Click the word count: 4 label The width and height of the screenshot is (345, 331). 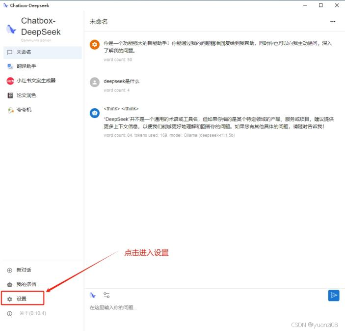[x=116, y=90]
